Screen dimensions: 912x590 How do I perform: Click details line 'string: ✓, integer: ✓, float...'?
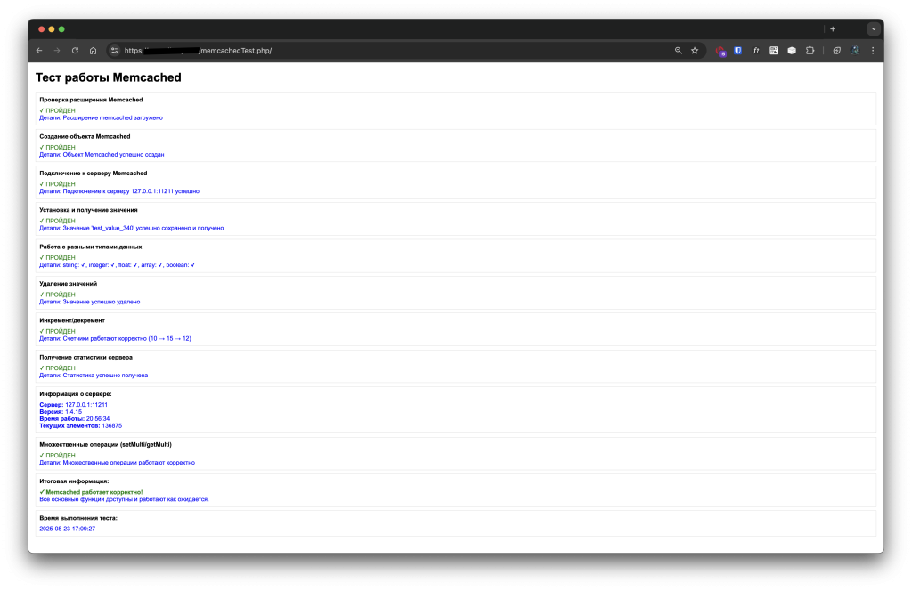click(117, 265)
